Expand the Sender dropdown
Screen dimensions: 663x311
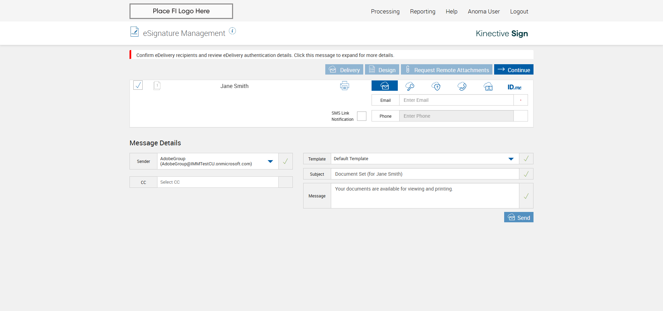270,161
